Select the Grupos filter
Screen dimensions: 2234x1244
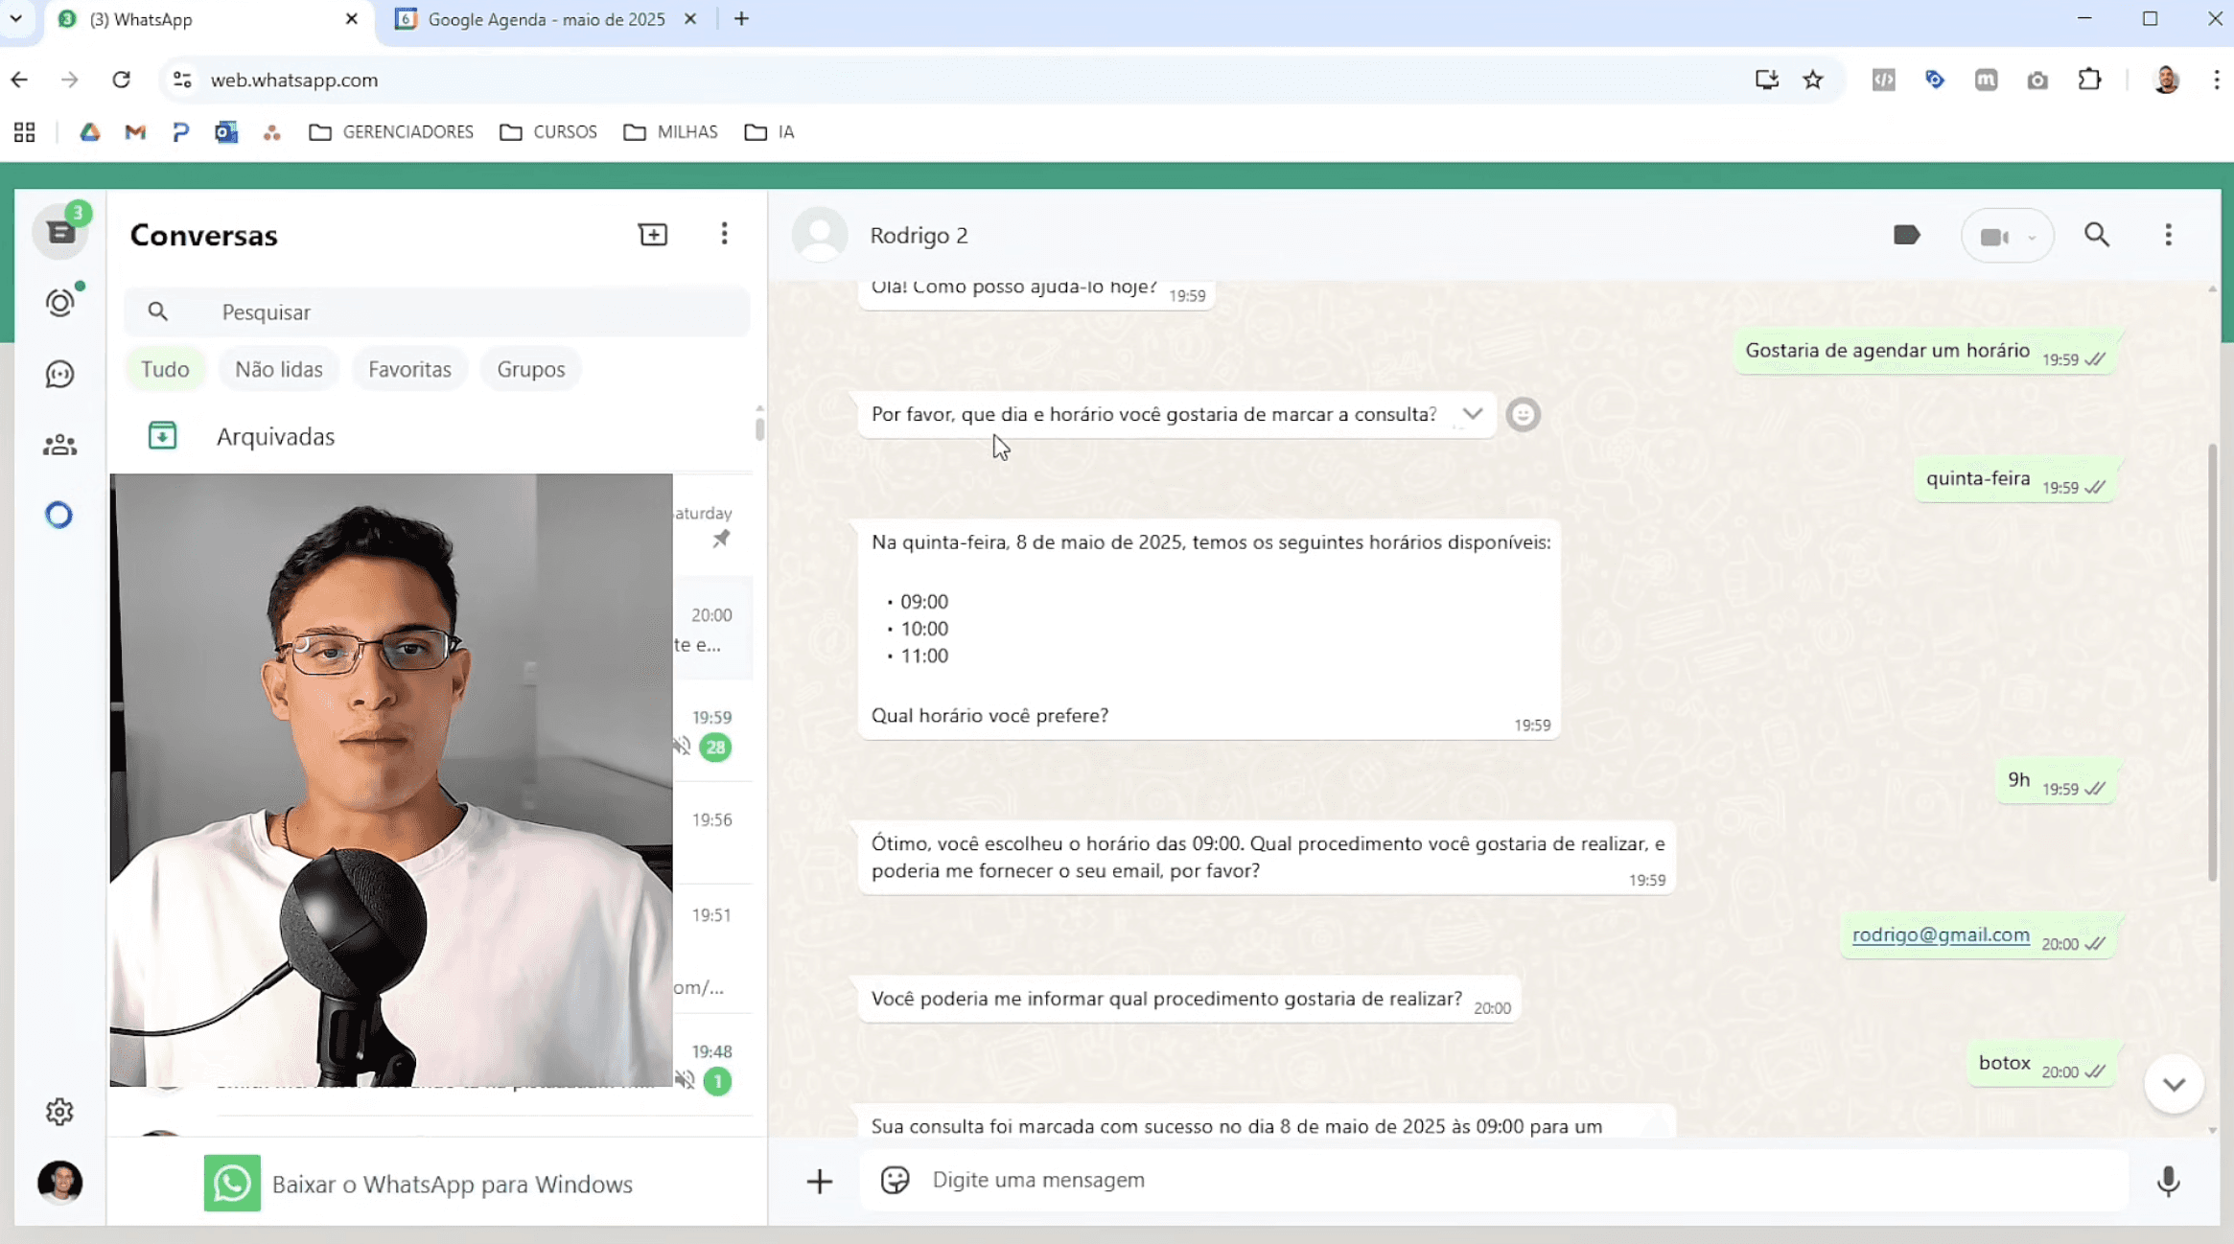tap(530, 369)
